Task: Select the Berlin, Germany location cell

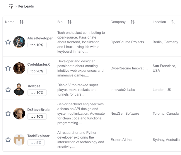Action: click(165, 42)
